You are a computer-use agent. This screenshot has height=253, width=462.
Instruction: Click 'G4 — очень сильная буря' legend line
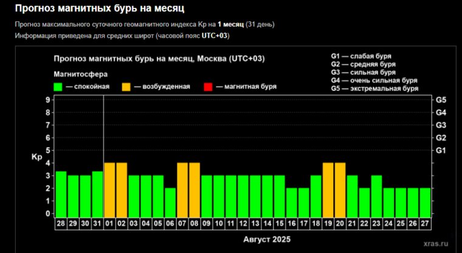[x=374, y=80]
